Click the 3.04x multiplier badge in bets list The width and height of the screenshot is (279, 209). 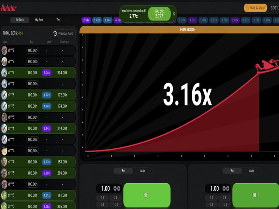pos(47,73)
